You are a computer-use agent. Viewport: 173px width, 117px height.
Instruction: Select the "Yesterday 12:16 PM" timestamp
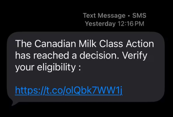115,24
